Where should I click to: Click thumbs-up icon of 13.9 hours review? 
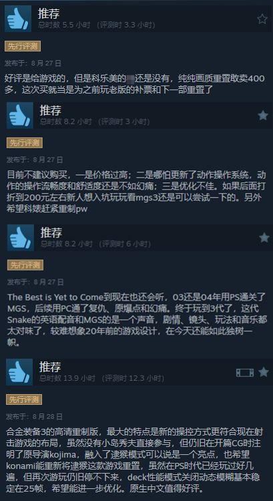[19, 372]
